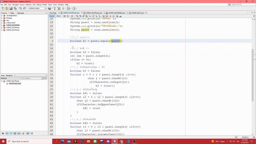Close the Start Page tab

pos(59,13)
